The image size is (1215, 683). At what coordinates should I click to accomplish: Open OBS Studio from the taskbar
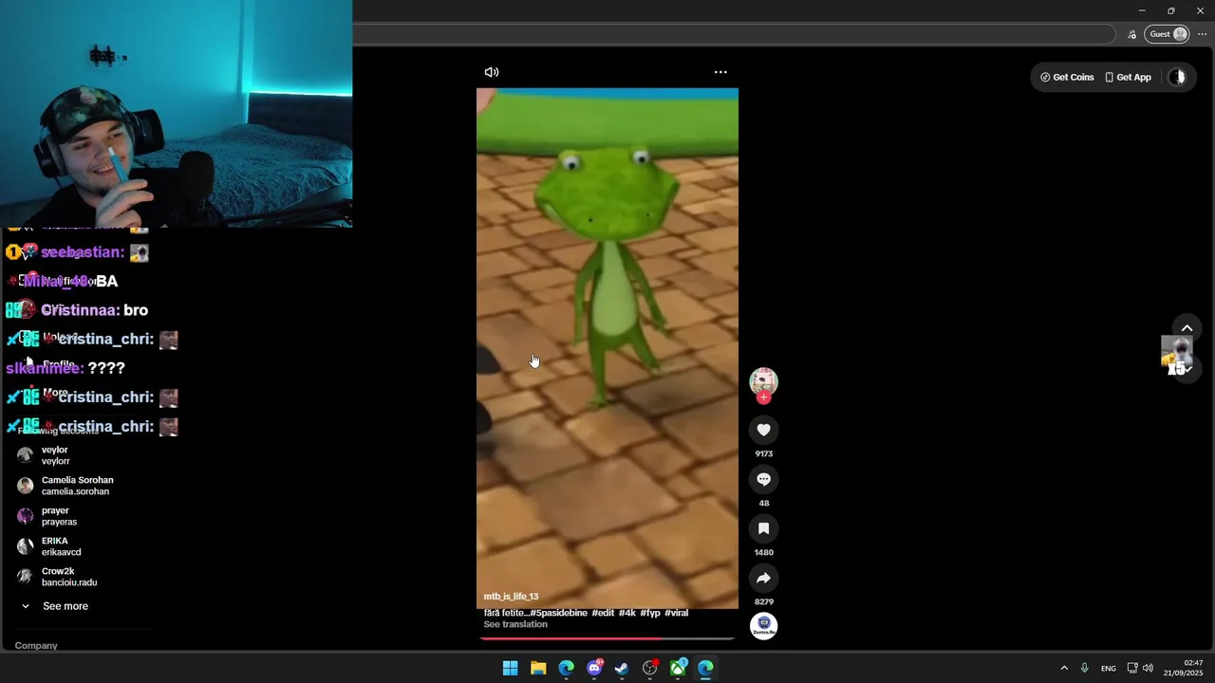tap(650, 668)
